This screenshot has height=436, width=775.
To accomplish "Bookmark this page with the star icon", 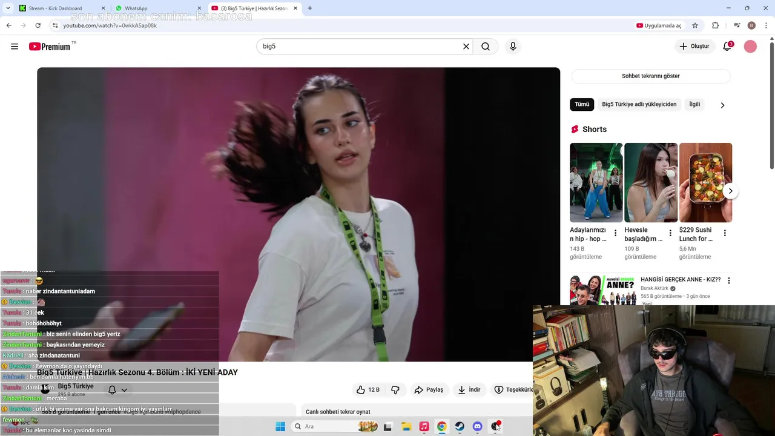I will 695,25.
